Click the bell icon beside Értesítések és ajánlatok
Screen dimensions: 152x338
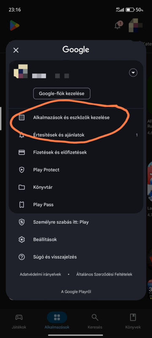pyautogui.click(x=22, y=135)
